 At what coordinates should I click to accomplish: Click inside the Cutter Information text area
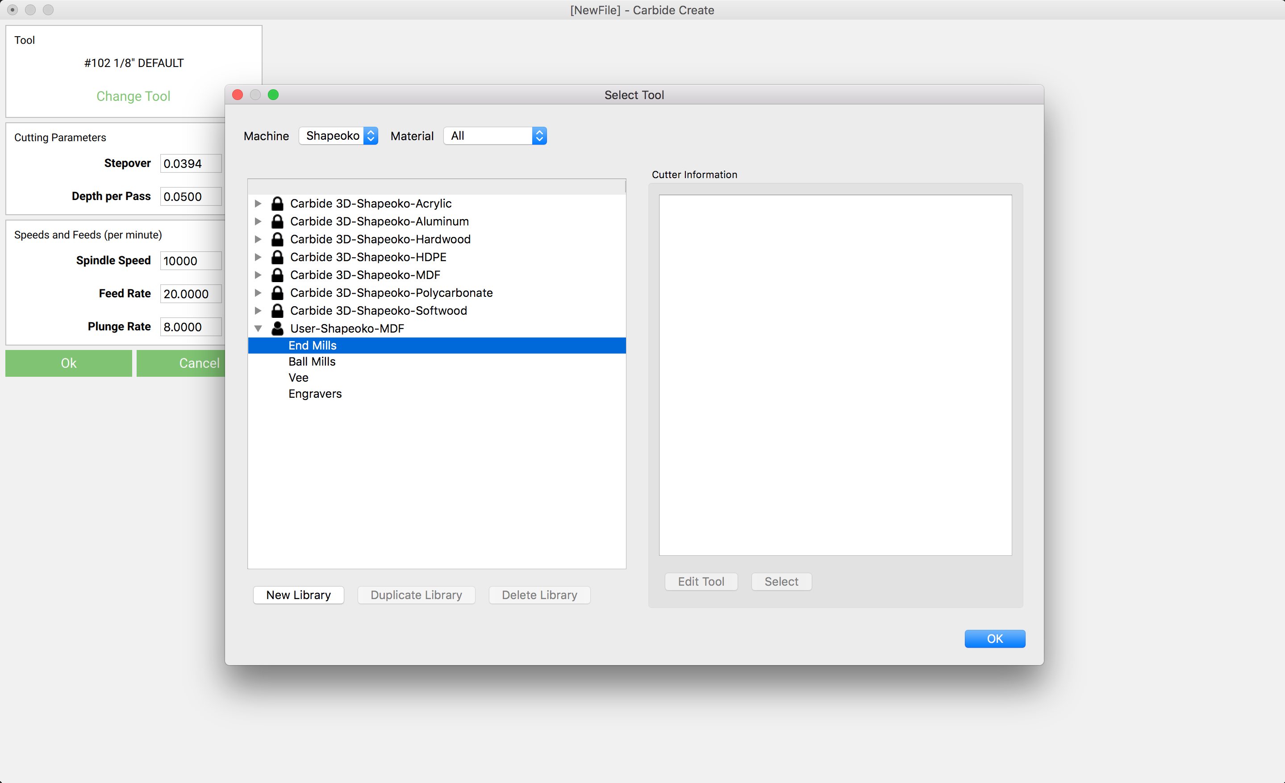click(x=835, y=375)
